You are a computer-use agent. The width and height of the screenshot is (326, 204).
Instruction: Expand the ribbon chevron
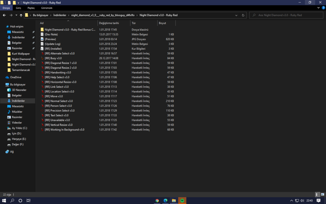(x=318, y=8)
